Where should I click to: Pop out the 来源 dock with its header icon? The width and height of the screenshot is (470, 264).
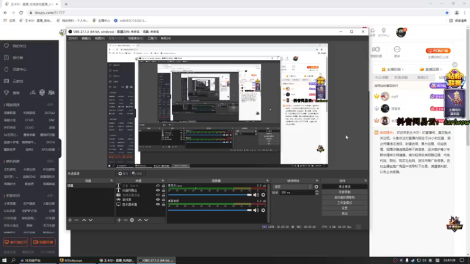click(x=163, y=181)
